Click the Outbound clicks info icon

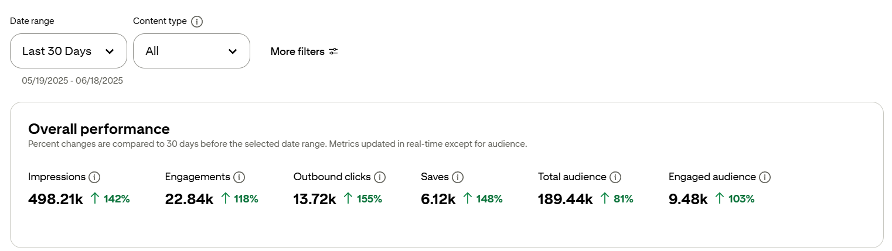pyautogui.click(x=379, y=177)
